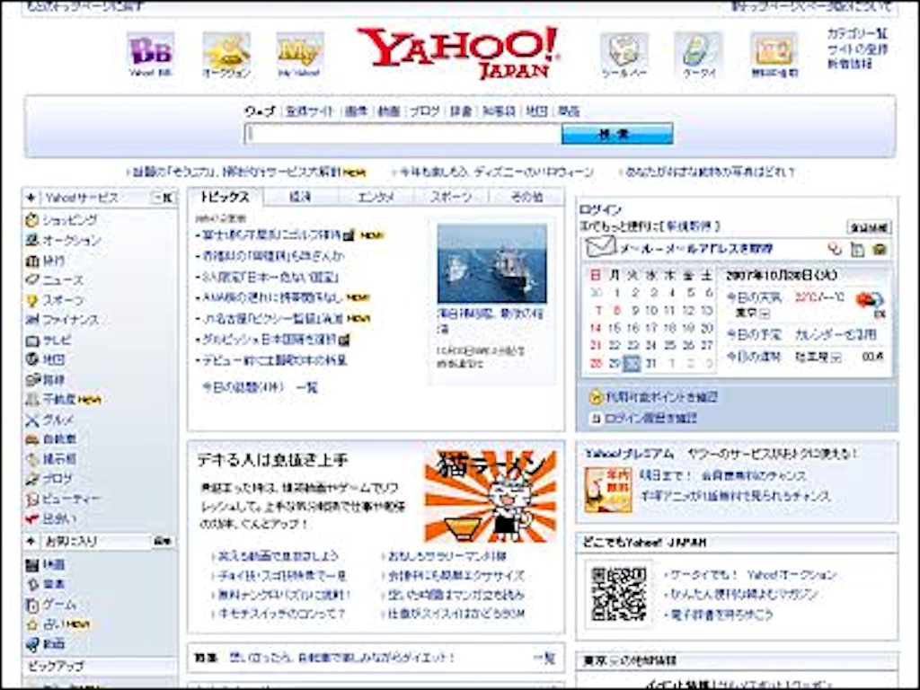Select the エンタメ news tab

coord(376,197)
